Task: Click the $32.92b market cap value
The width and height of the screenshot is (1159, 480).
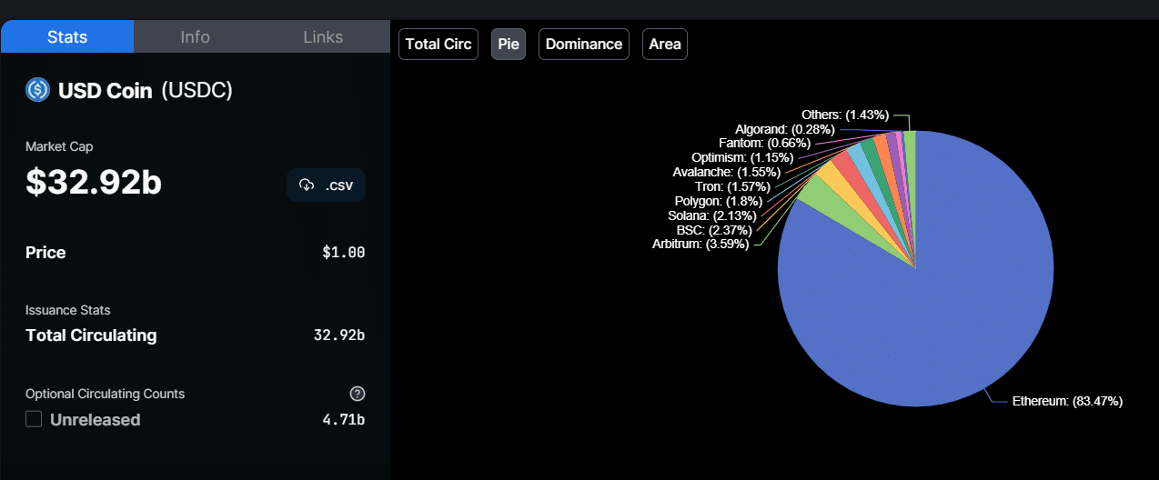Action: click(94, 183)
